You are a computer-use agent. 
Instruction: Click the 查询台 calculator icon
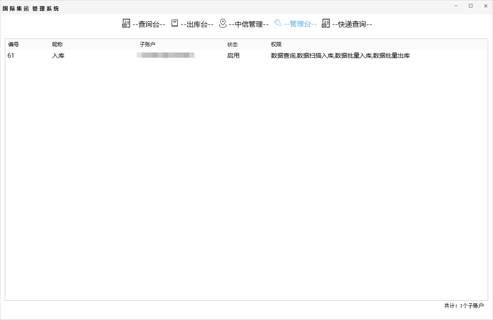[x=126, y=24]
